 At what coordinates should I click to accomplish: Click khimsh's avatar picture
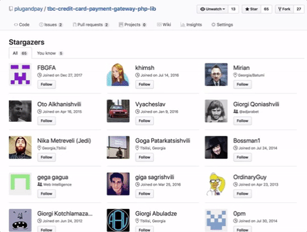tap(118, 74)
